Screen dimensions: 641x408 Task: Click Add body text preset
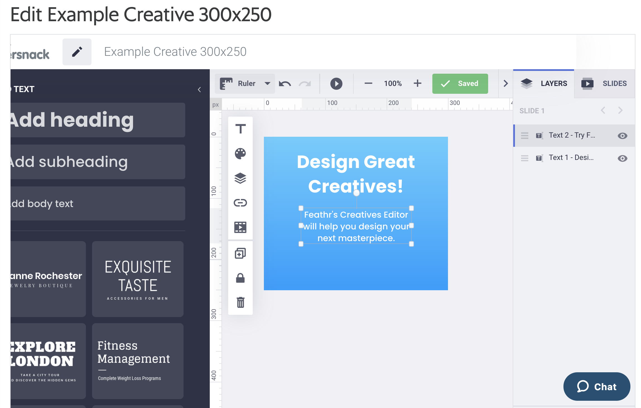[x=98, y=203]
